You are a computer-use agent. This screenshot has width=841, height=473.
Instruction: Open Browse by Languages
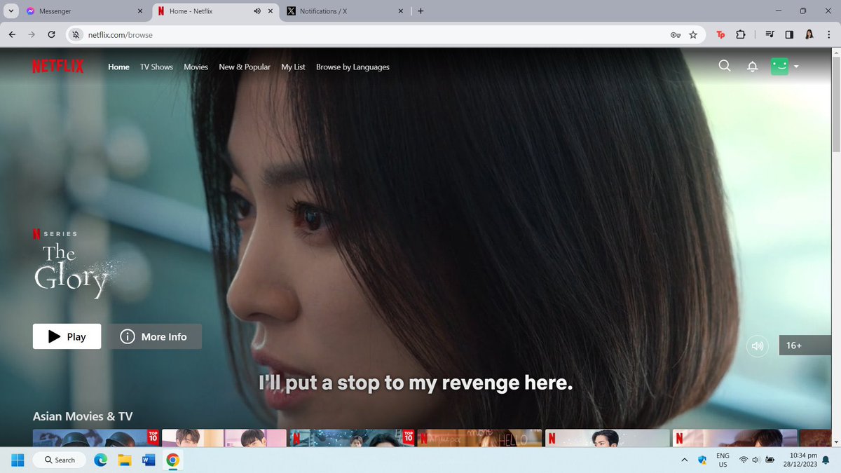point(353,67)
